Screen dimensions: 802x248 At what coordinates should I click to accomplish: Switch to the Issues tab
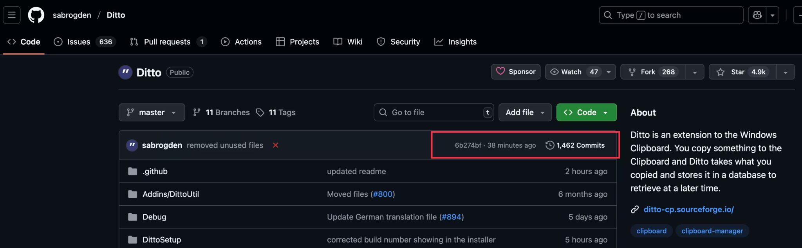(x=78, y=42)
